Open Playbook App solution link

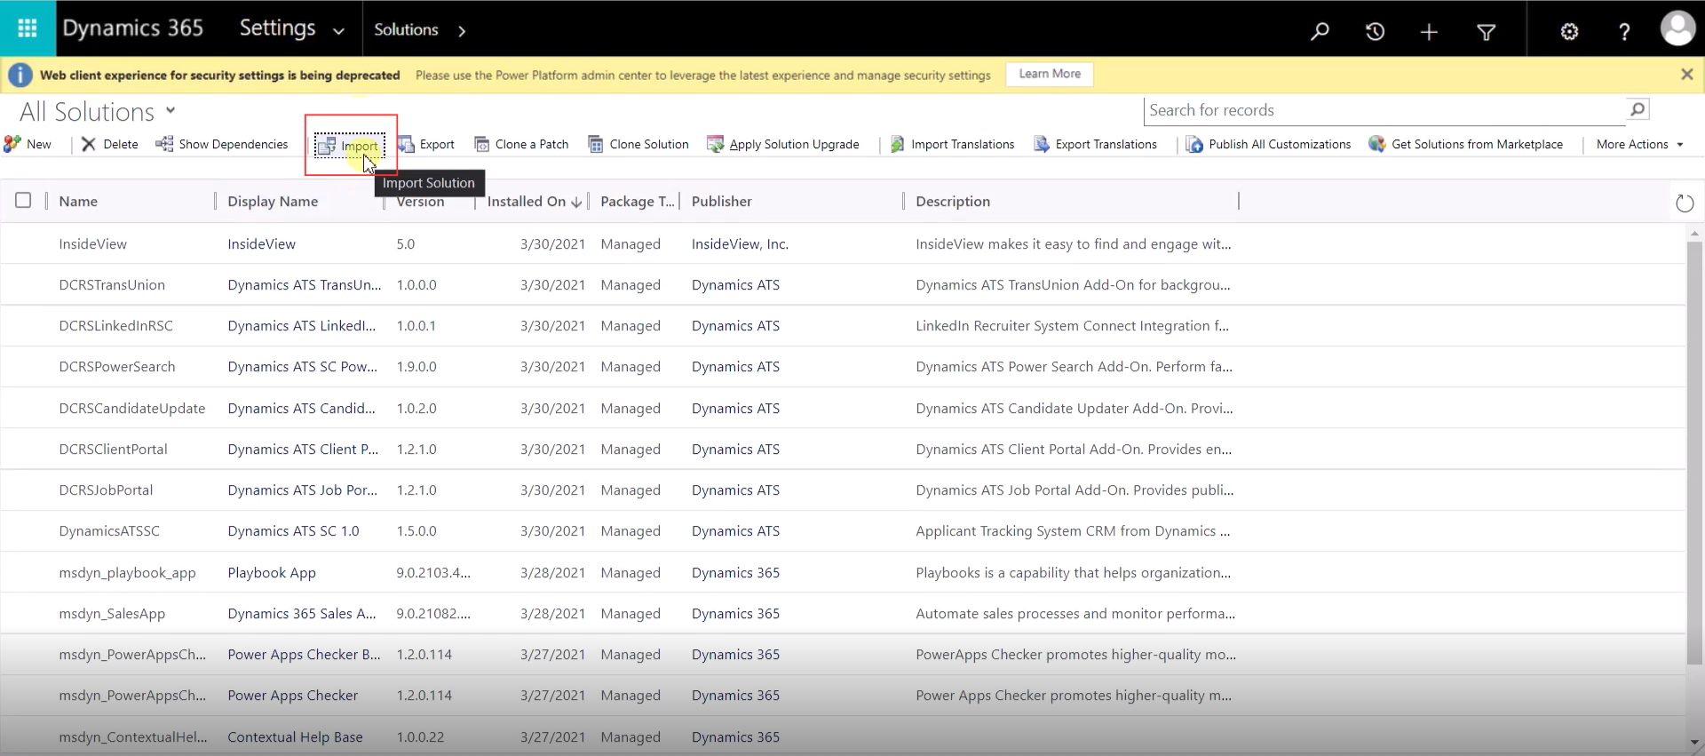[x=272, y=573]
